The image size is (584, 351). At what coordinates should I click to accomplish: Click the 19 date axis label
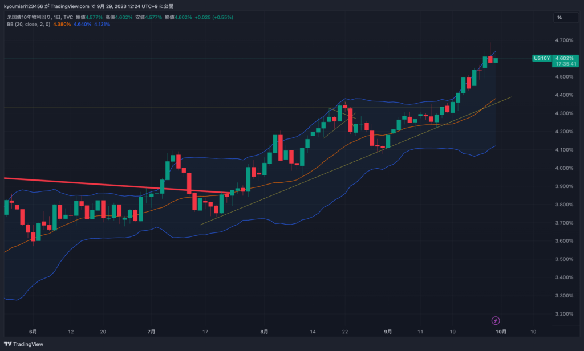click(x=452, y=332)
